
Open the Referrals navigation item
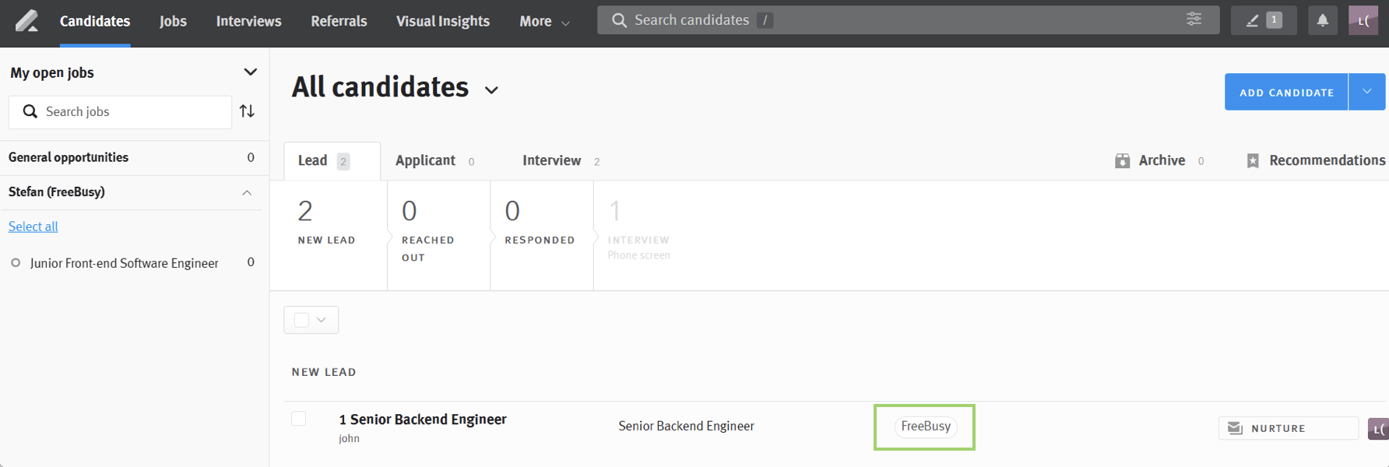339,21
